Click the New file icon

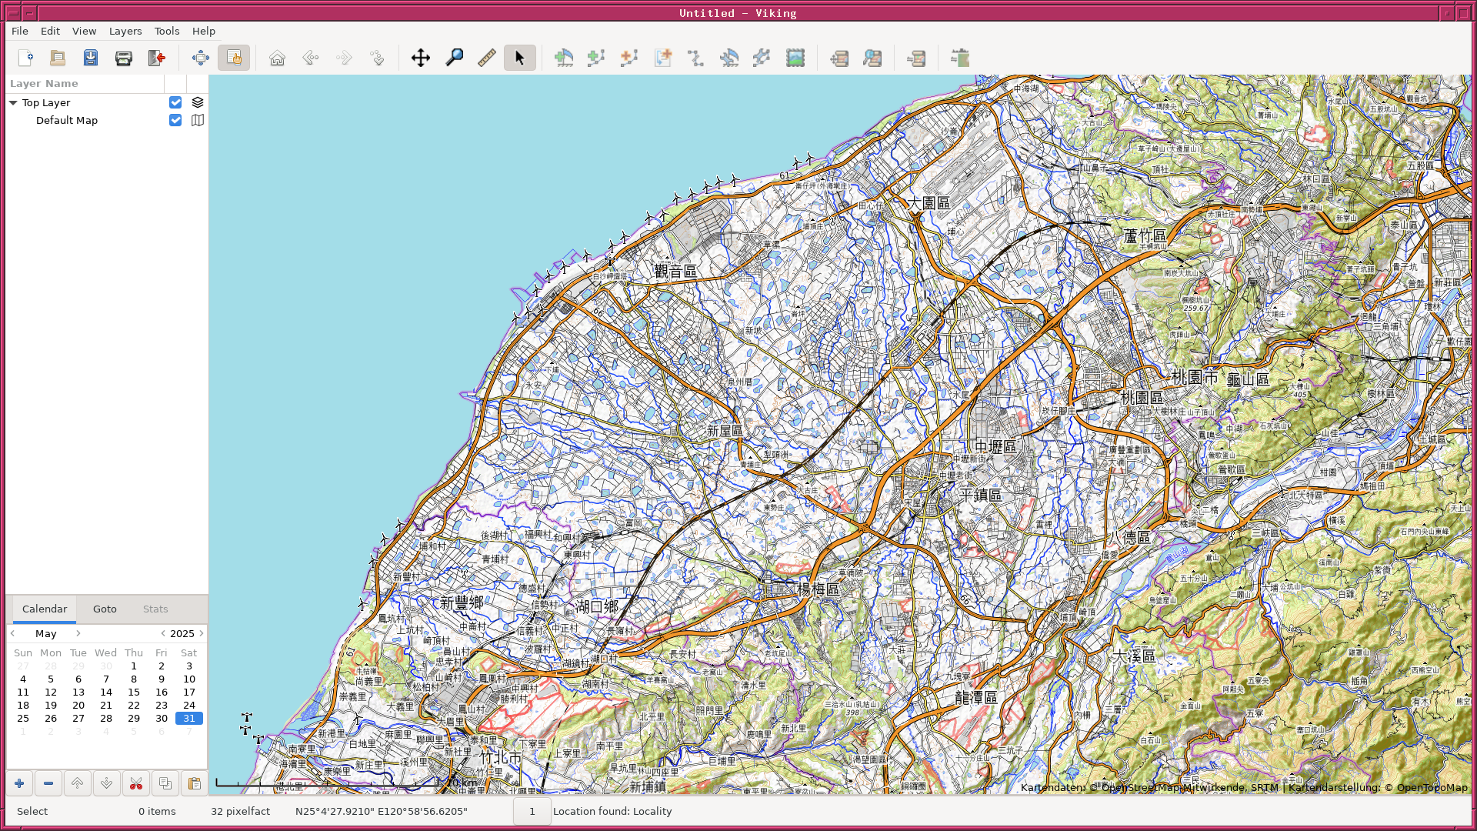25,58
